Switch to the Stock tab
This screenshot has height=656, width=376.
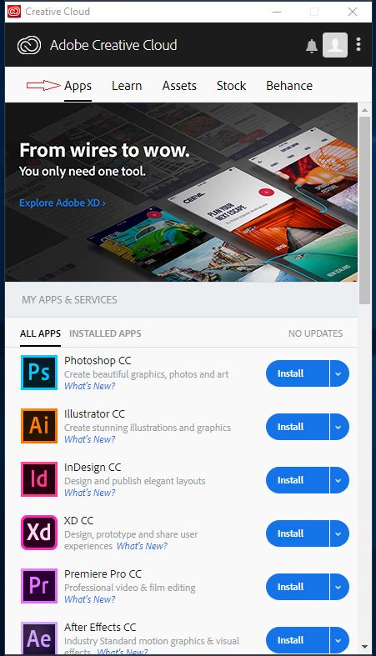pos(231,86)
